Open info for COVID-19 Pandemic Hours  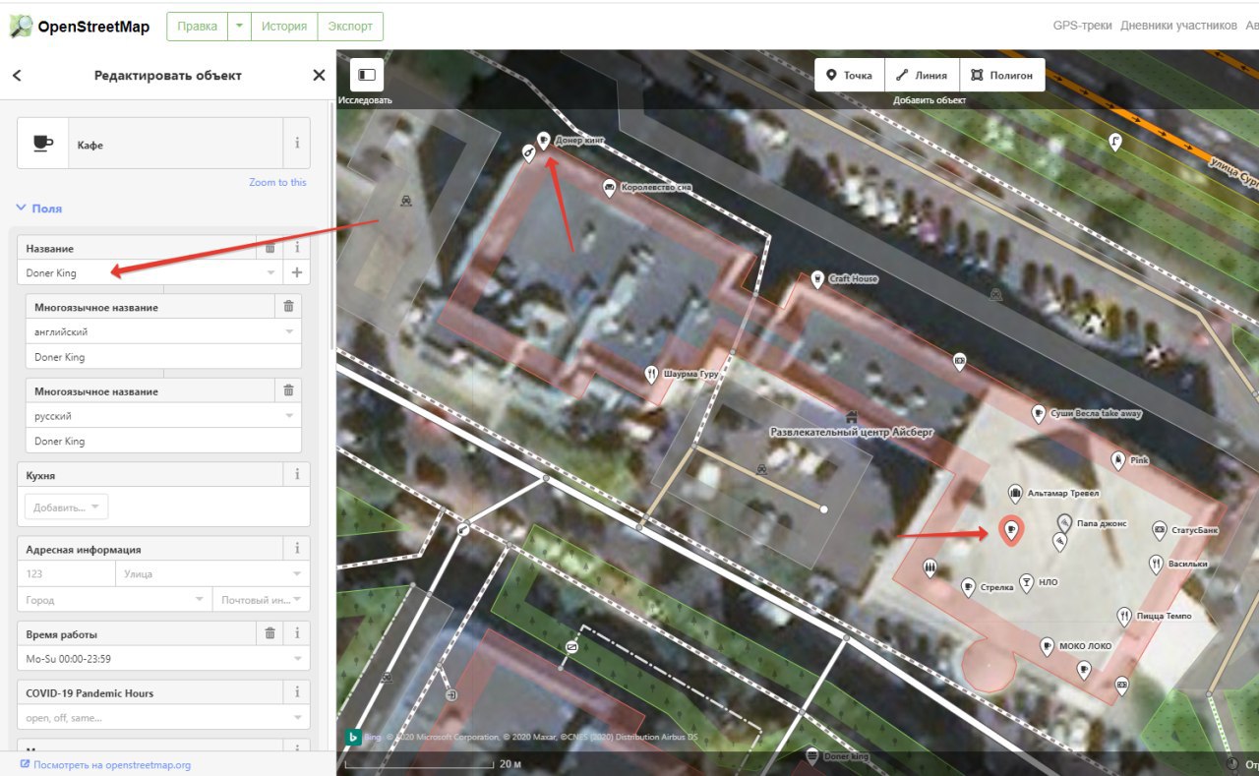click(x=297, y=692)
